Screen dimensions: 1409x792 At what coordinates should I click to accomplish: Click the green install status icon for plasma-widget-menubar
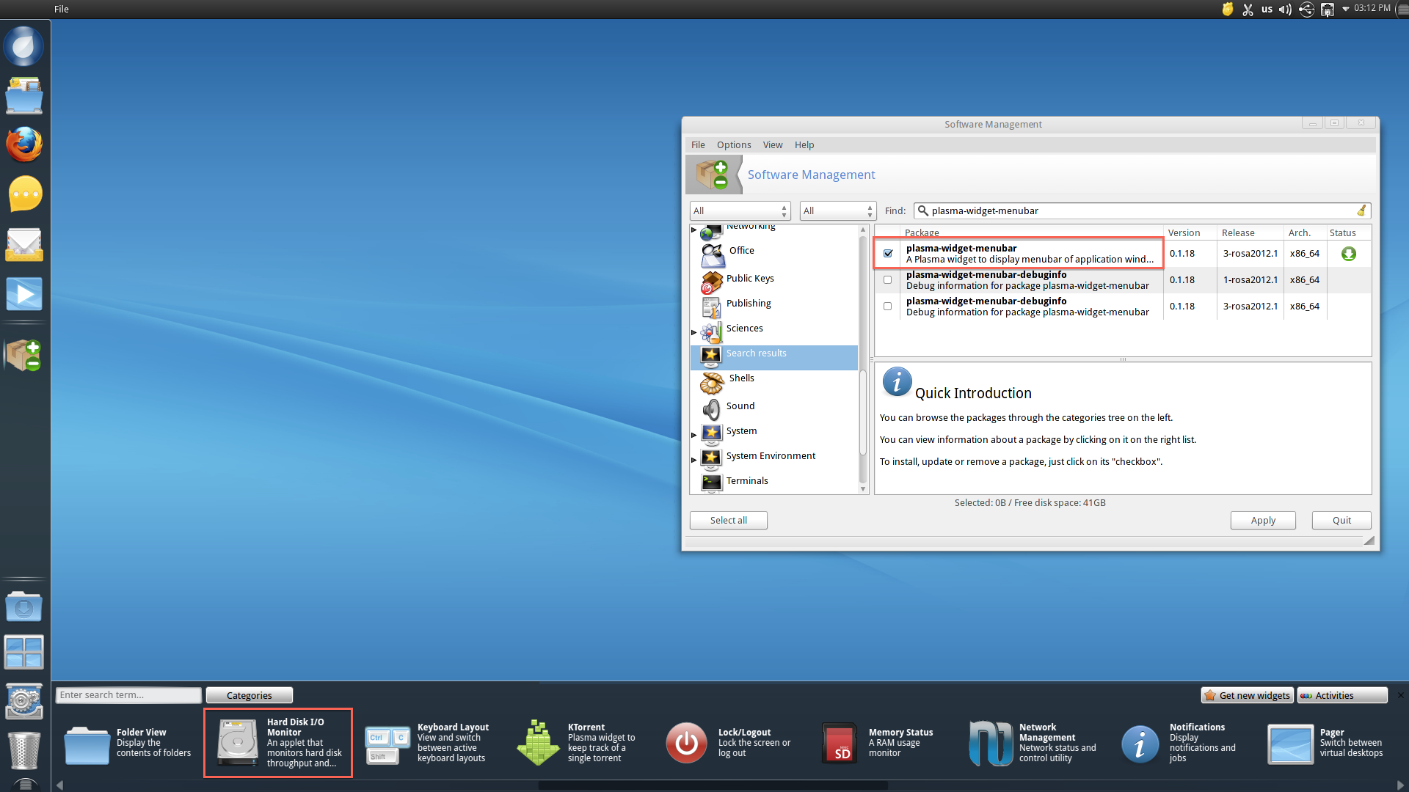1348,254
